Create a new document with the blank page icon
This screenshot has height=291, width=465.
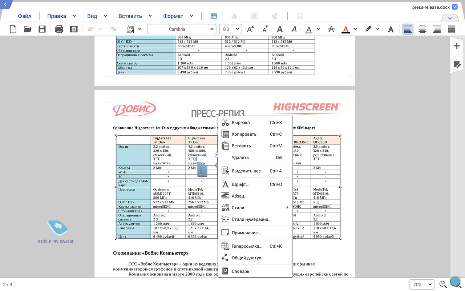(x=13, y=29)
